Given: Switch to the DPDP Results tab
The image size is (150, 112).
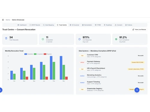Looking at the screenshot, I should click(x=35, y=25).
